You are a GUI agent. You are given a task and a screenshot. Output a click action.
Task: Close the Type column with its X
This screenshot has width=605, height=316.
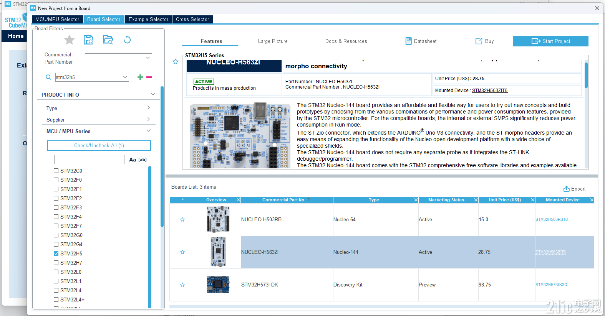click(x=416, y=200)
